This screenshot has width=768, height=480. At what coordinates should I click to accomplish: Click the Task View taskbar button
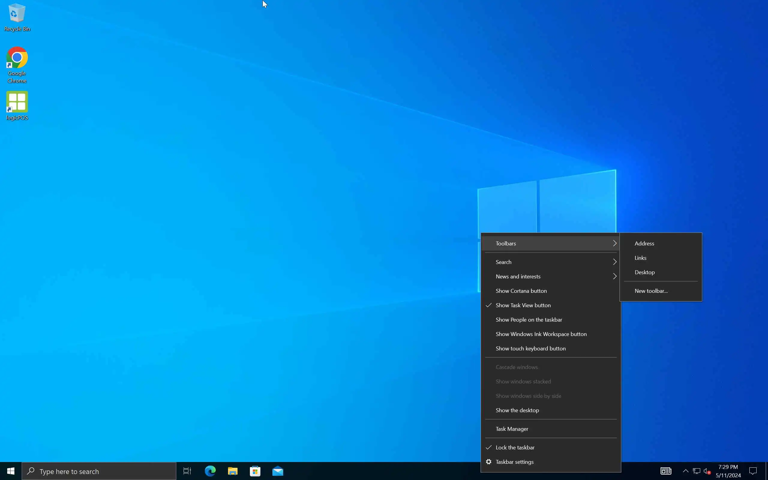(x=187, y=471)
